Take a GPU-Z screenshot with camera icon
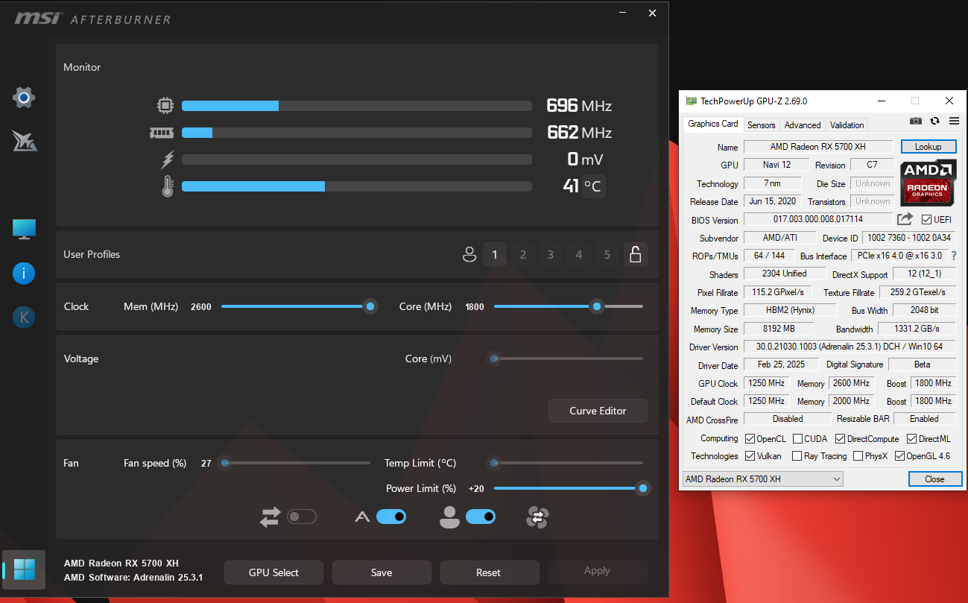This screenshot has width=968, height=603. coord(916,121)
